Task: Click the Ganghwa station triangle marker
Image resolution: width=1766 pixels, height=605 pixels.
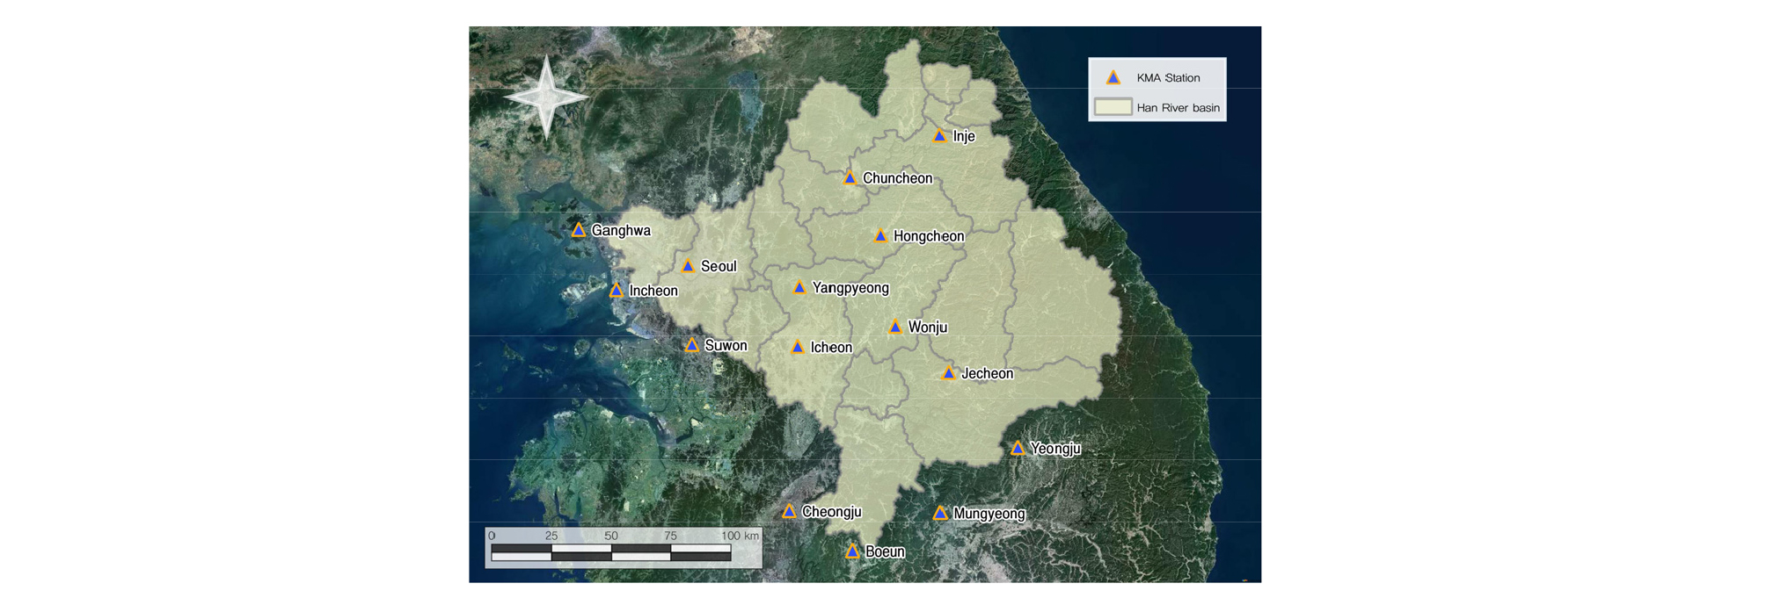Action: point(579,231)
